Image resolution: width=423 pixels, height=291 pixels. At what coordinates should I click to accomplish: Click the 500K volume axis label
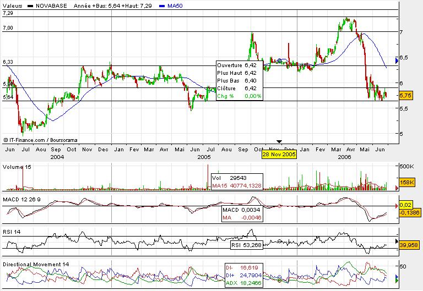coord(407,167)
